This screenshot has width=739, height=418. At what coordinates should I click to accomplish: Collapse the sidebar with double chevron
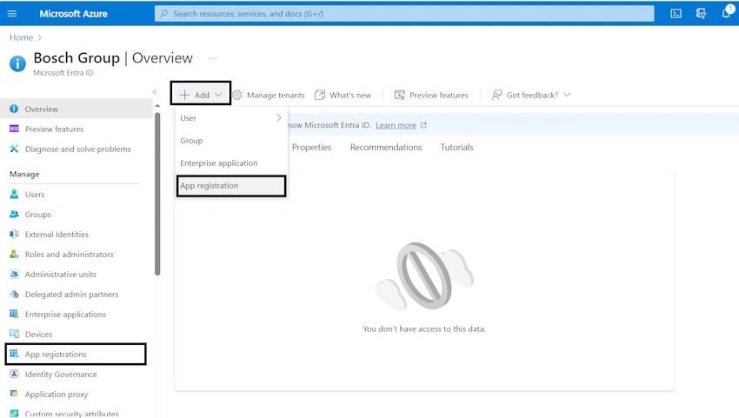point(155,92)
